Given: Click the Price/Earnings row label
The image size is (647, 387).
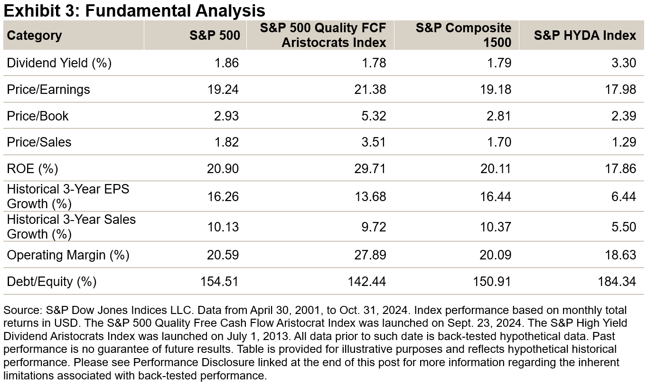Looking at the screenshot, I should click(x=48, y=89).
